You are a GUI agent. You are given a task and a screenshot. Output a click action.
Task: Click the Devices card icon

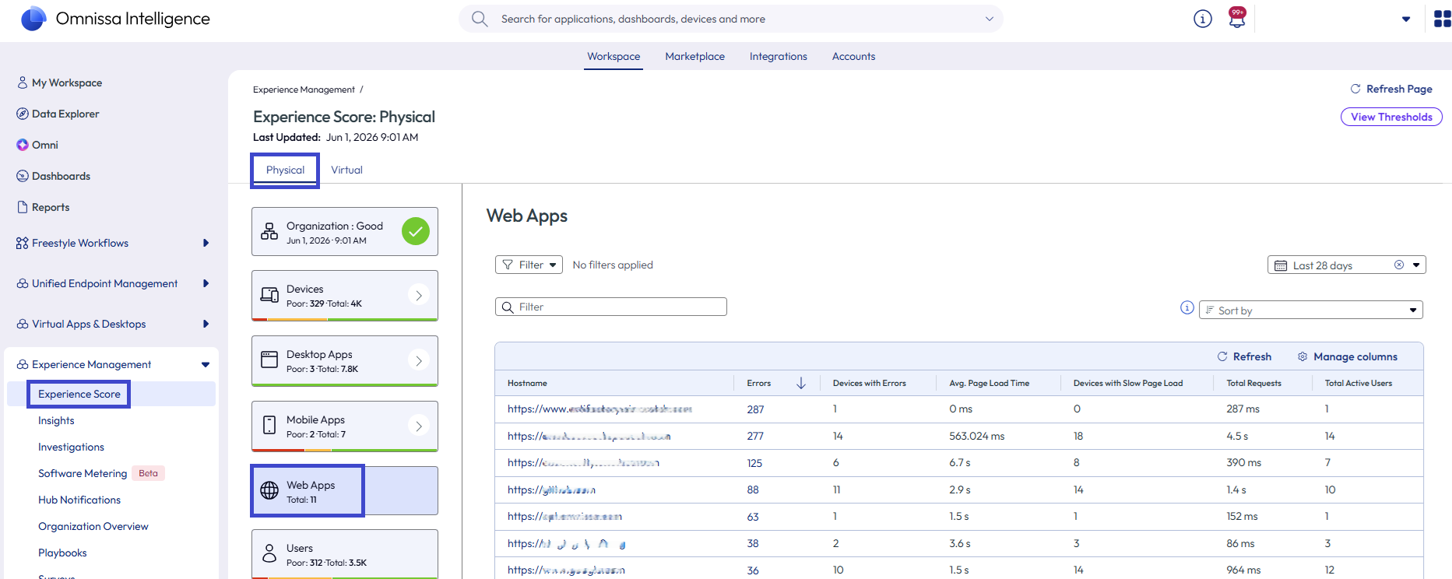tap(269, 295)
